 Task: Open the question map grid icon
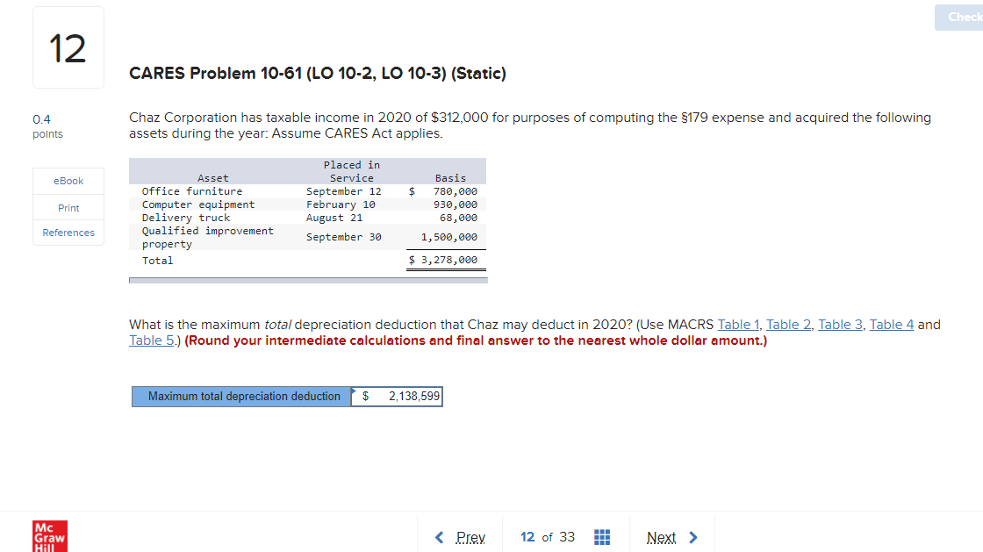point(602,537)
